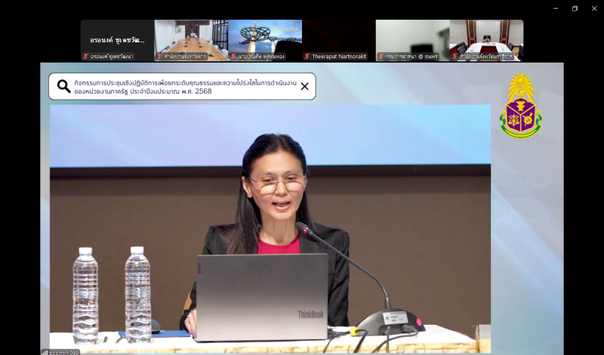Click the main speaker video area
The height and width of the screenshot is (355, 604).
270,227
